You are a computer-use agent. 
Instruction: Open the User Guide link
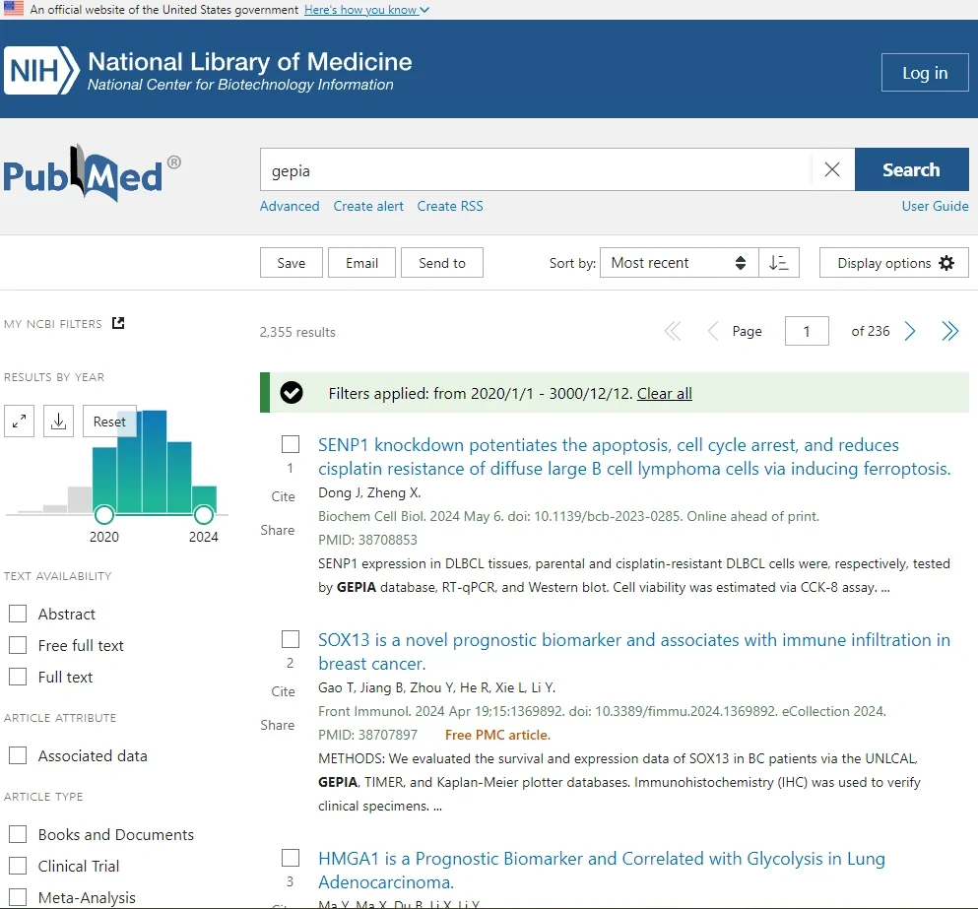pos(935,206)
